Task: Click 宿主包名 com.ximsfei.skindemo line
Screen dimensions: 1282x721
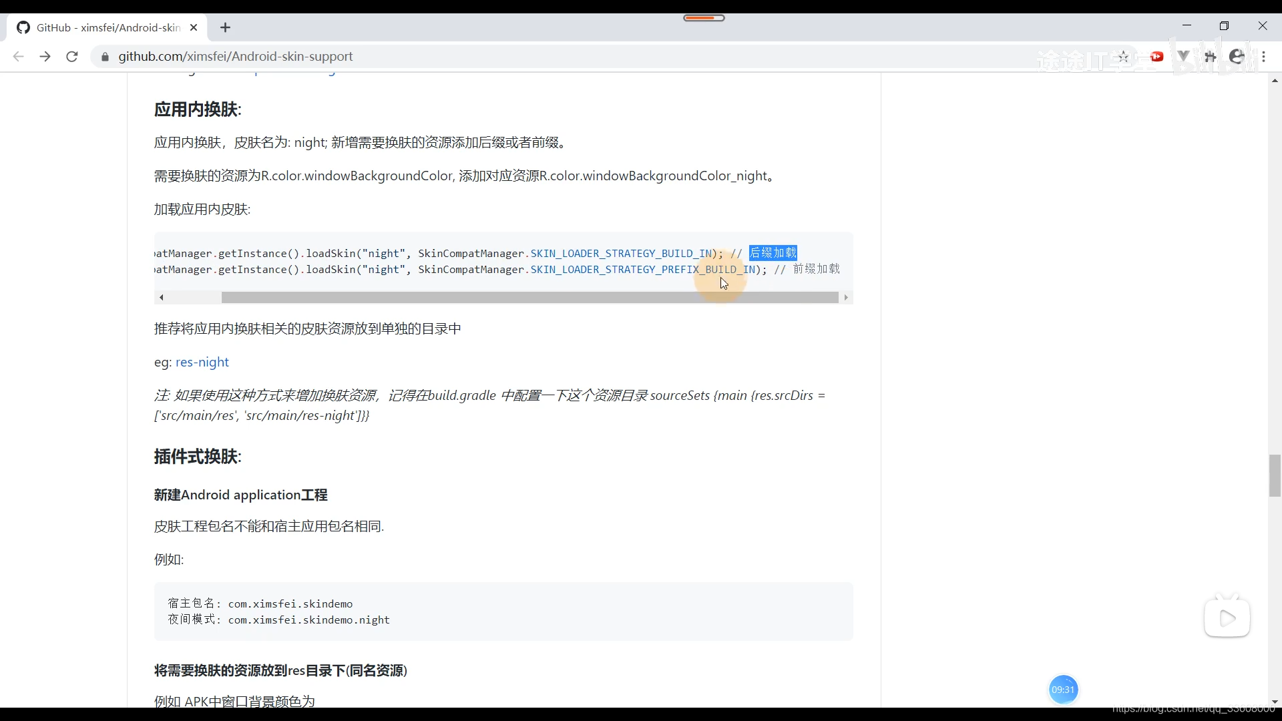Action: pyautogui.click(x=260, y=604)
